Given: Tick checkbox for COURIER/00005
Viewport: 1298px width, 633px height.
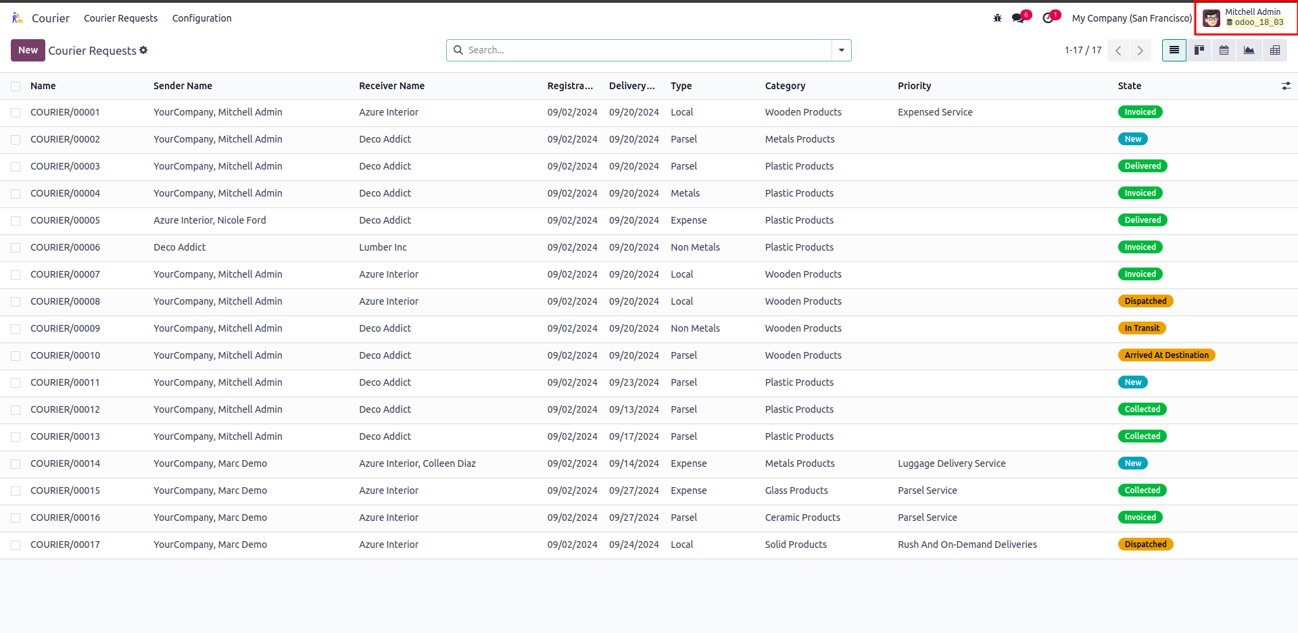Looking at the screenshot, I should click(x=16, y=221).
